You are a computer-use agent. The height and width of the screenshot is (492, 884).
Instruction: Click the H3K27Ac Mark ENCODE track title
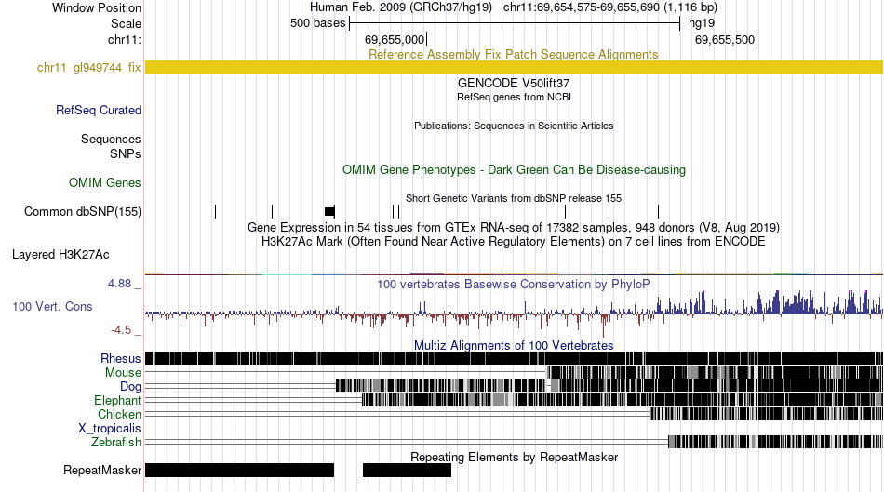coord(514,241)
